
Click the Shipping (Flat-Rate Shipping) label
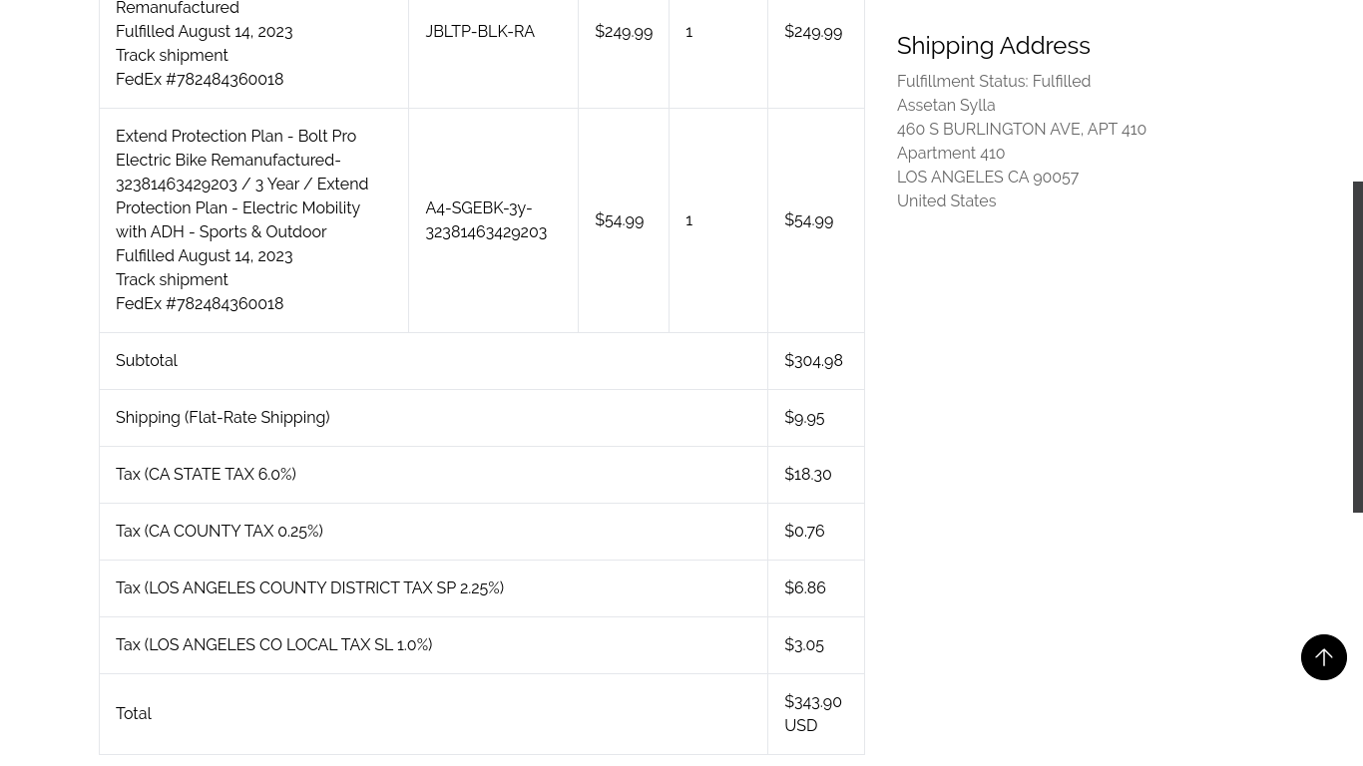223,417
